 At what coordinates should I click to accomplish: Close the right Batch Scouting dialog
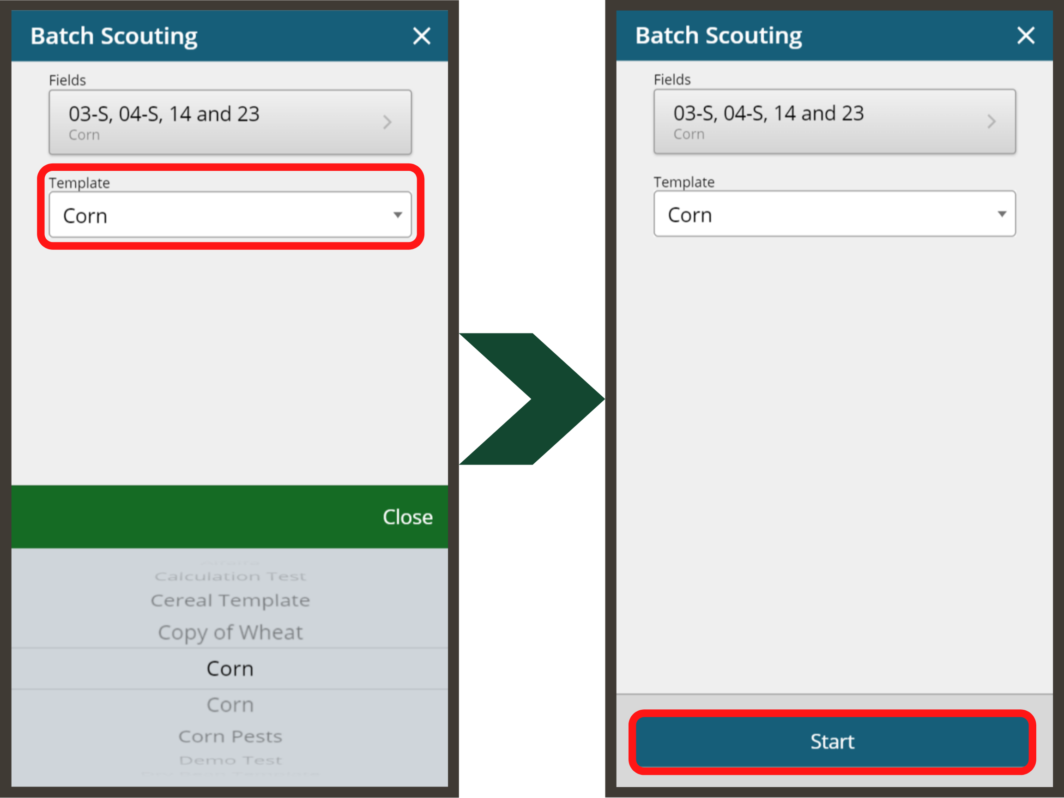click(1026, 35)
